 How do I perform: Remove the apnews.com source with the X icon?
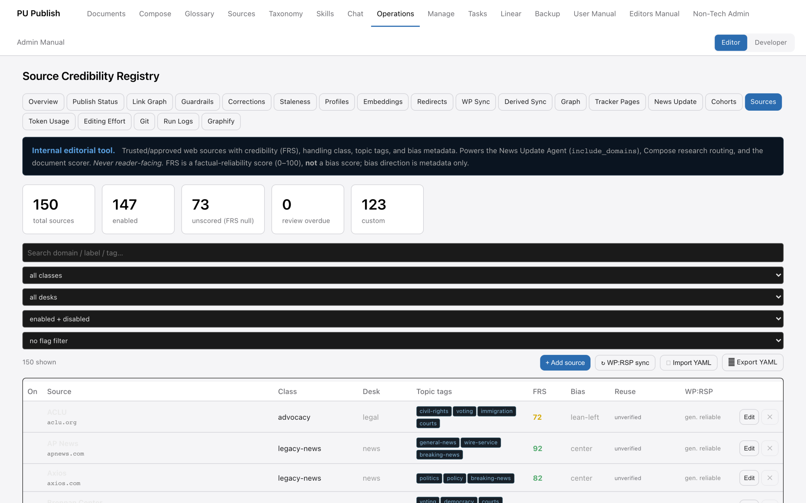click(x=769, y=448)
